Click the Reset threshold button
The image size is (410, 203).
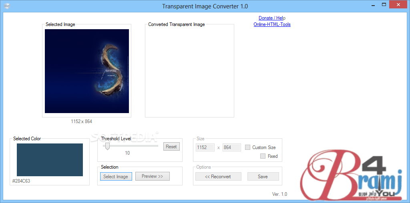(171, 147)
